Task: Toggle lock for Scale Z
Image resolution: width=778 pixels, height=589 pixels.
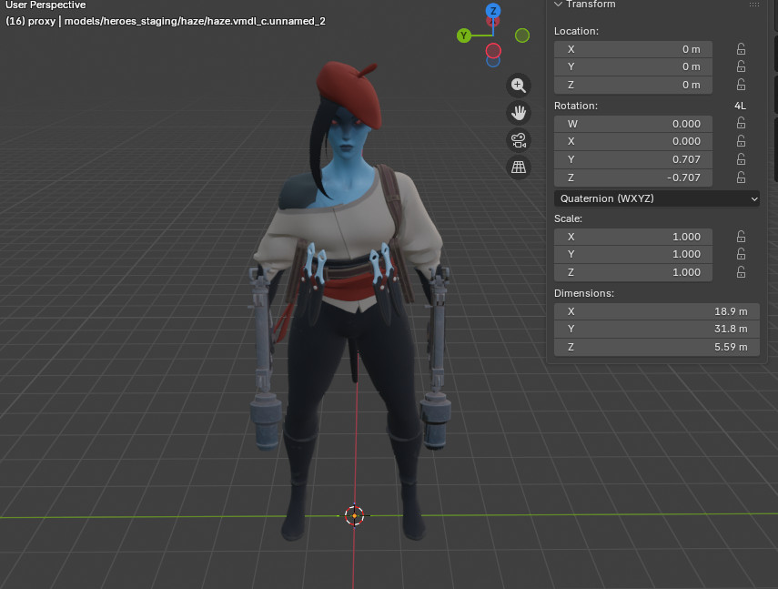Action: tap(741, 272)
